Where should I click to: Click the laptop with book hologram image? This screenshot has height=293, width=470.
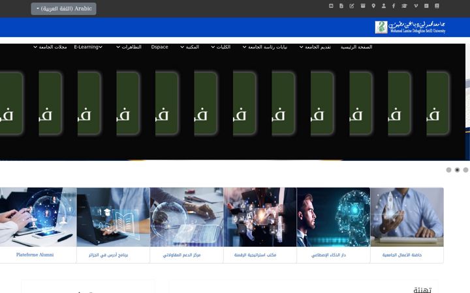pos(114,217)
